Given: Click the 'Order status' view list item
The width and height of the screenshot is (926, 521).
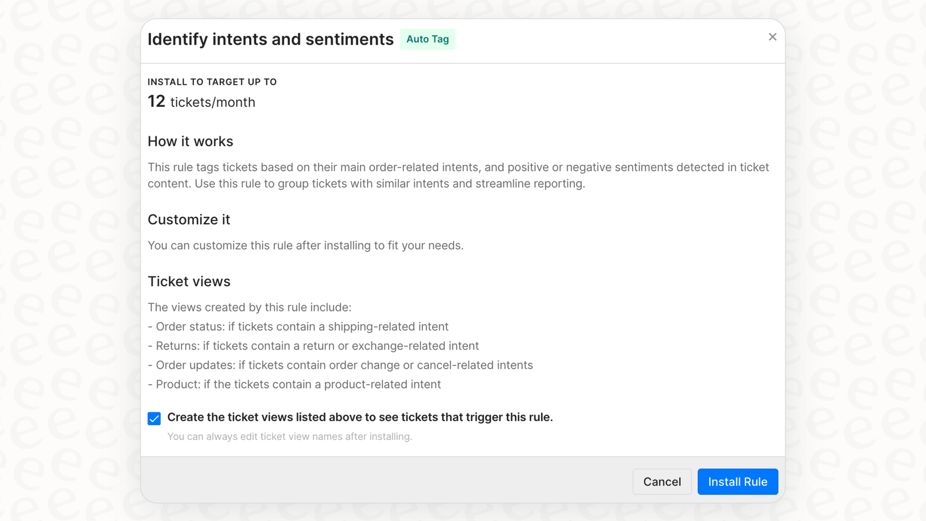Looking at the screenshot, I should 298,327.
